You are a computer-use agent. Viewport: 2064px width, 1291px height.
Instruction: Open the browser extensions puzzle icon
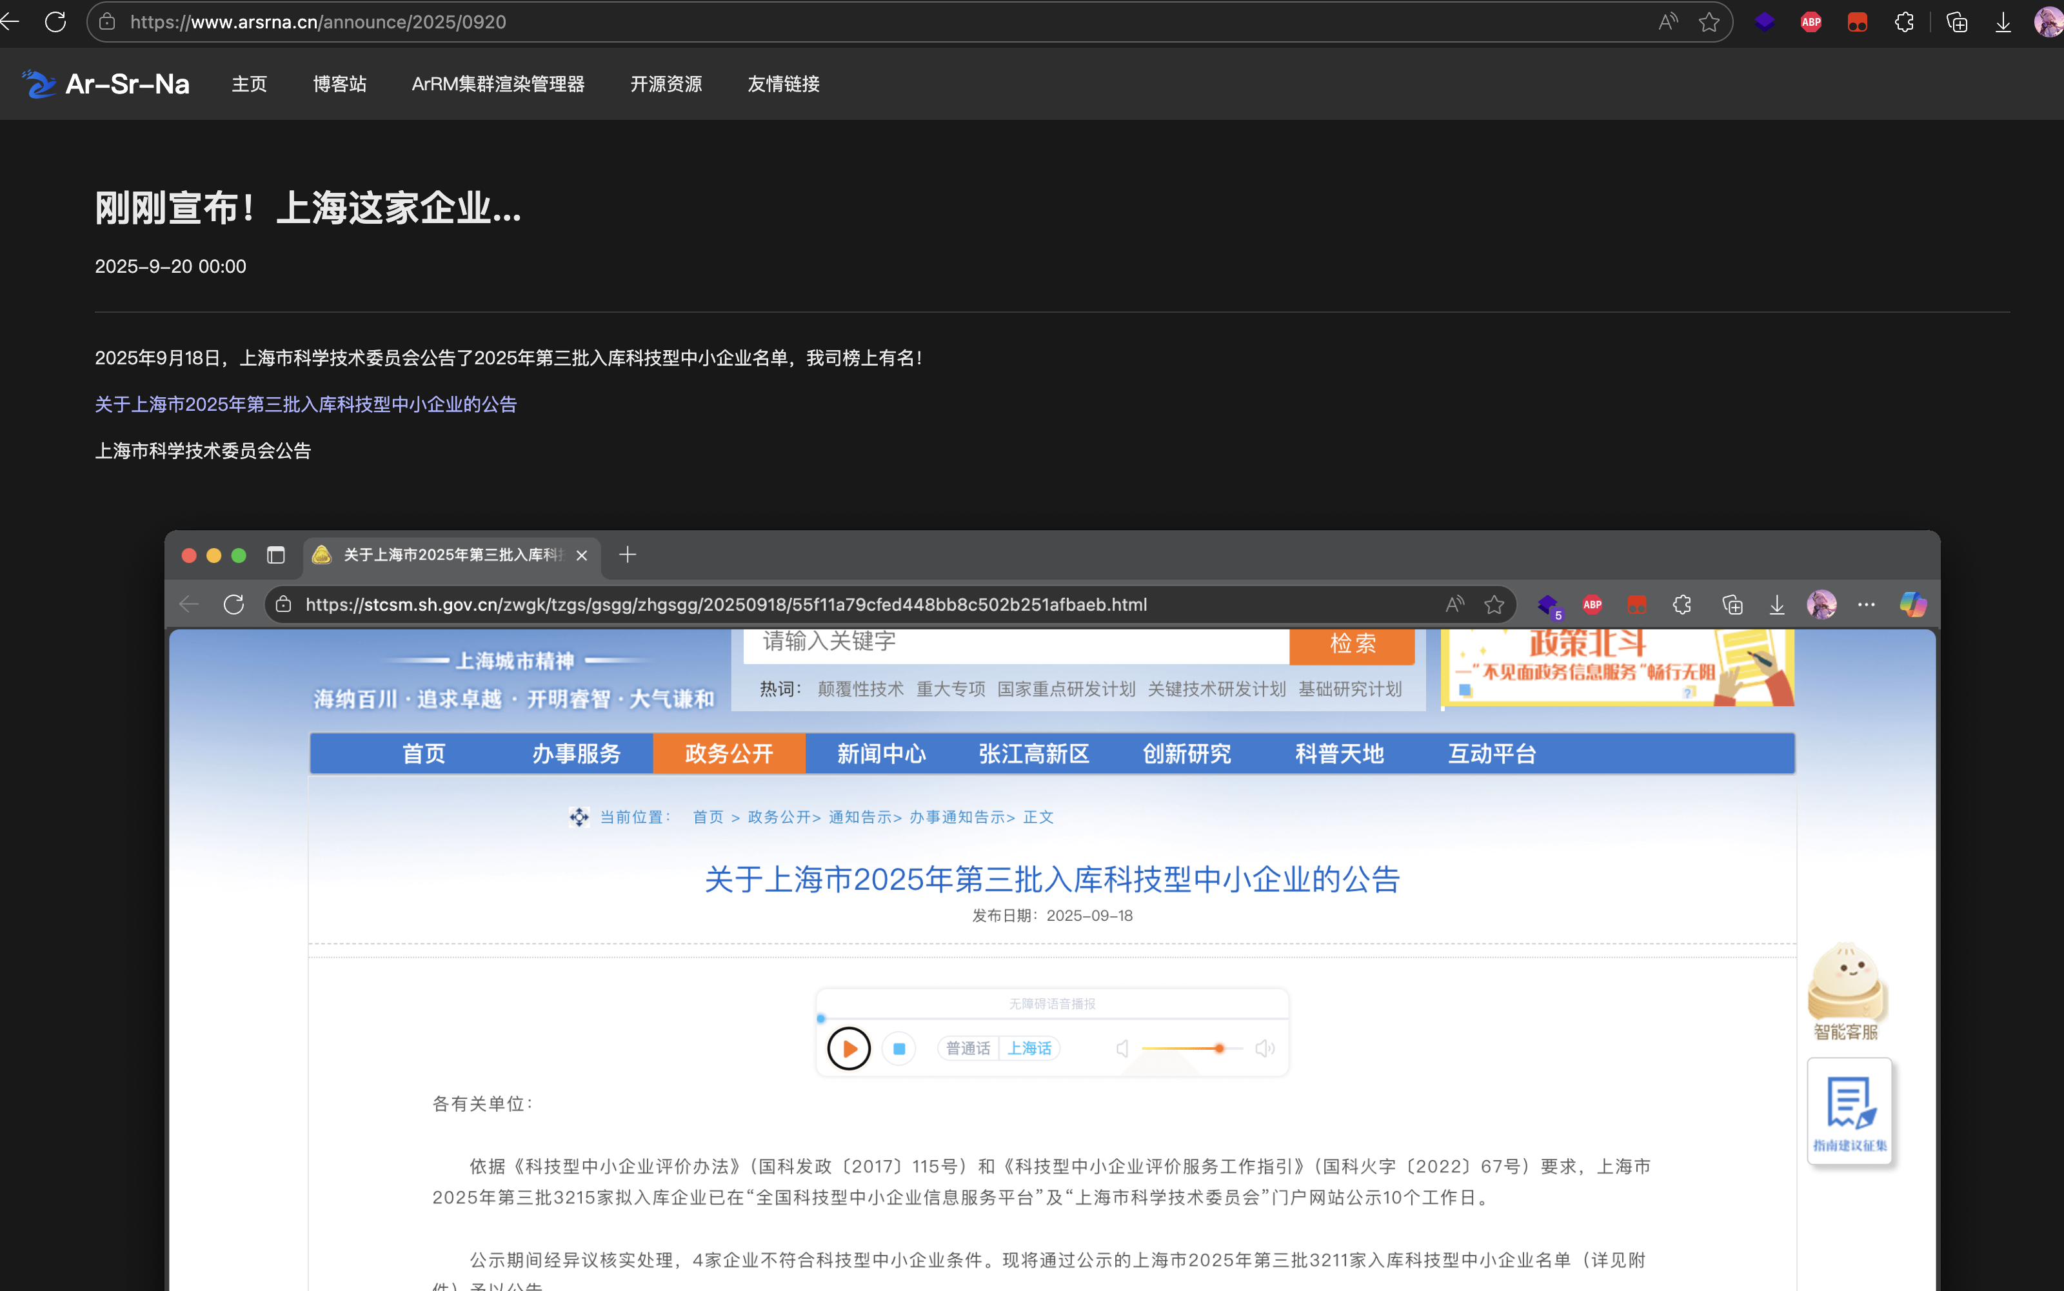[x=1903, y=22]
